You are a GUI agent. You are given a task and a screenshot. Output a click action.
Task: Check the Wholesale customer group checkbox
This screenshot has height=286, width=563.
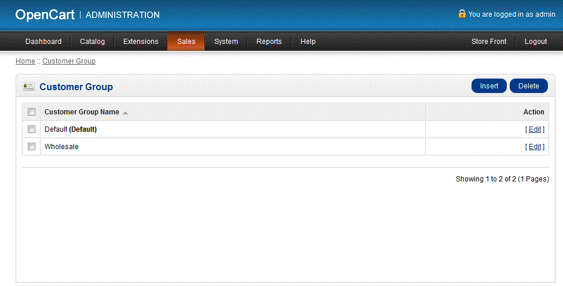32,147
